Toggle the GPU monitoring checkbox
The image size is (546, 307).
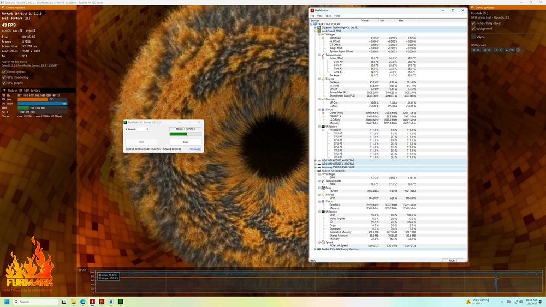(4, 77)
